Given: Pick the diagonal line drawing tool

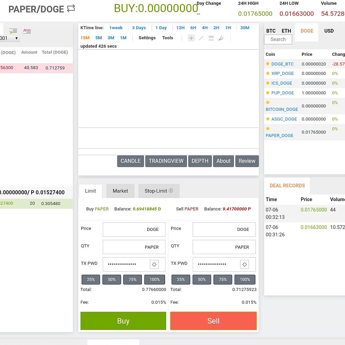Looking at the screenshot, I should 201,38.
